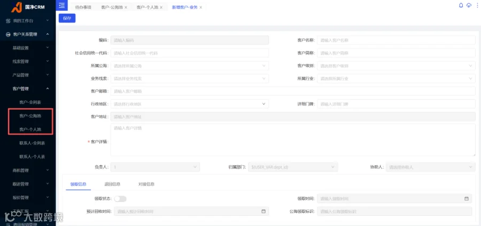Select the 新增客户-业务 tab
The width and height of the screenshot is (481, 226).
185,7
